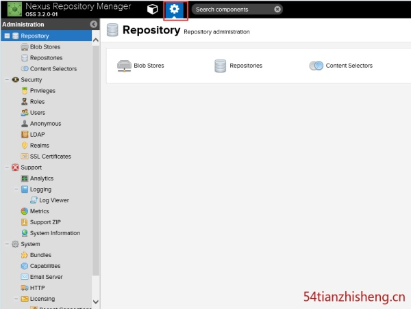Collapse the System tree node
This screenshot has width=411, height=309.
point(7,244)
